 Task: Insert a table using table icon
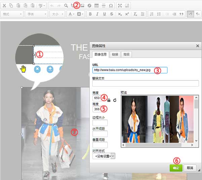97,6
